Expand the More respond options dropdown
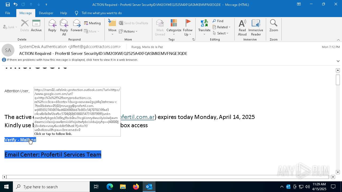This screenshot has width=342, height=192. point(92,31)
